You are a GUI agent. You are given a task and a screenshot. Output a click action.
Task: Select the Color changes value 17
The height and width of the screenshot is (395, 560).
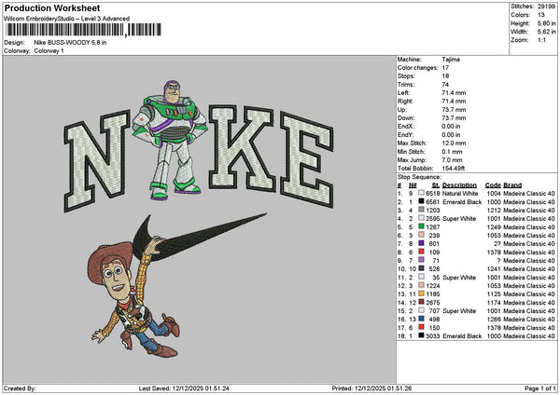pos(445,68)
